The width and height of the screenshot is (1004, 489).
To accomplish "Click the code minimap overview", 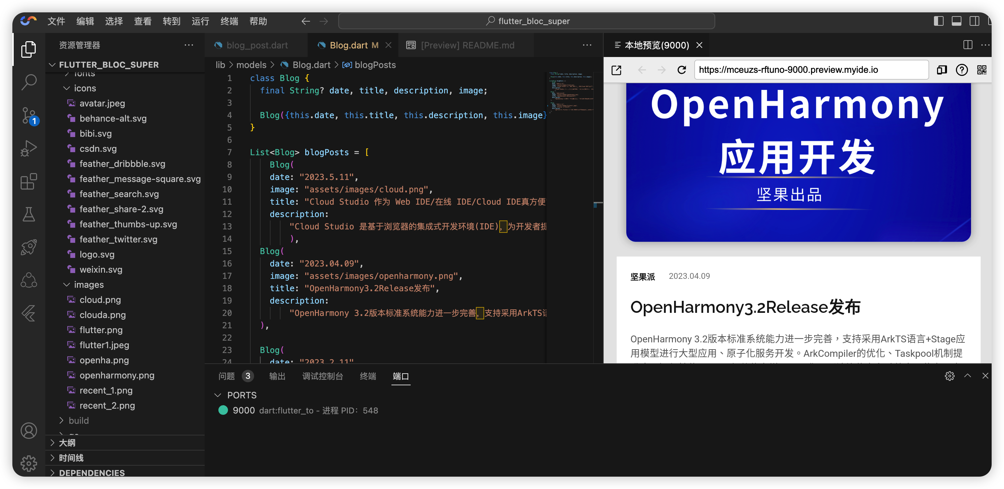I will pos(571,92).
